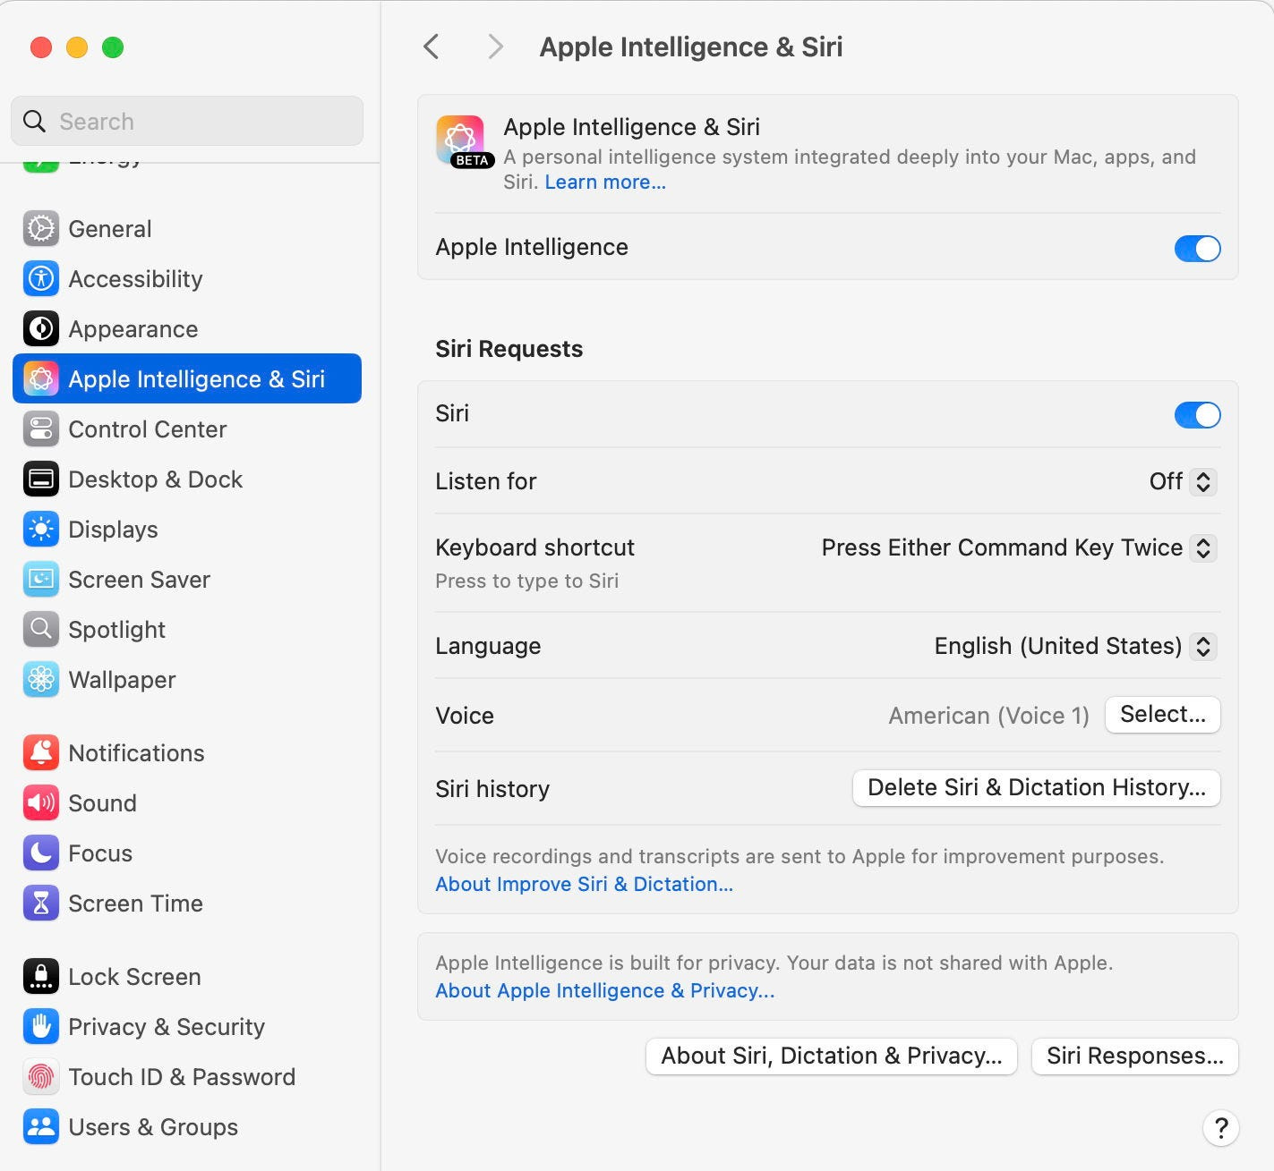Open About Apple Intelligence & Privacy link
1274x1171 pixels.
click(x=604, y=991)
